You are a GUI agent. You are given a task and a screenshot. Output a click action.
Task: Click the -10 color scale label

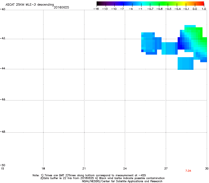point(114,9)
